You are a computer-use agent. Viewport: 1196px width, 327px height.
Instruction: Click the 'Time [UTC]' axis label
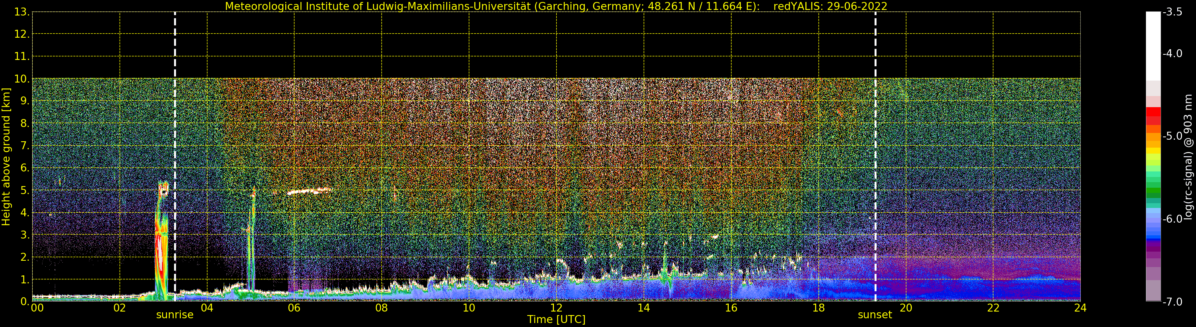[556, 319]
